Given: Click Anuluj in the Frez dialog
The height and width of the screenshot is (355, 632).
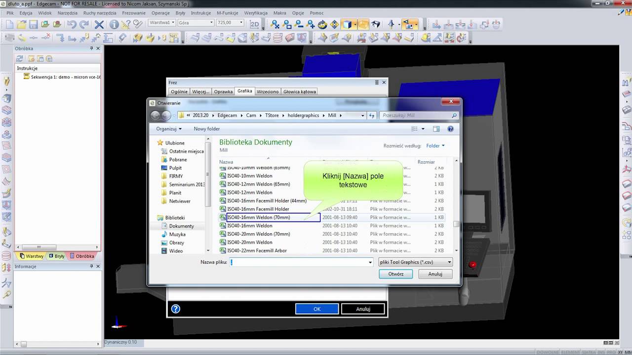Looking at the screenshot, I should point(363,309).
